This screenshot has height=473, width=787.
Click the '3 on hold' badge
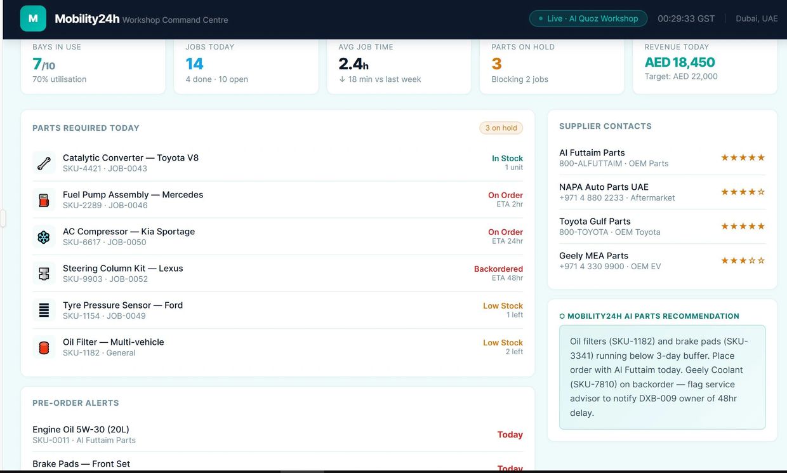501,128
